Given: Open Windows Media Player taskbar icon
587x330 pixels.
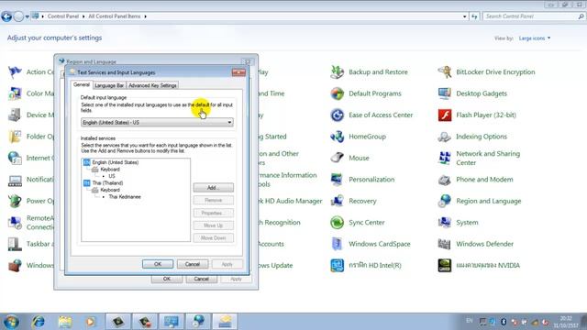Looking at the screenshot, I should pyautogui.click(x=90, y=322).
